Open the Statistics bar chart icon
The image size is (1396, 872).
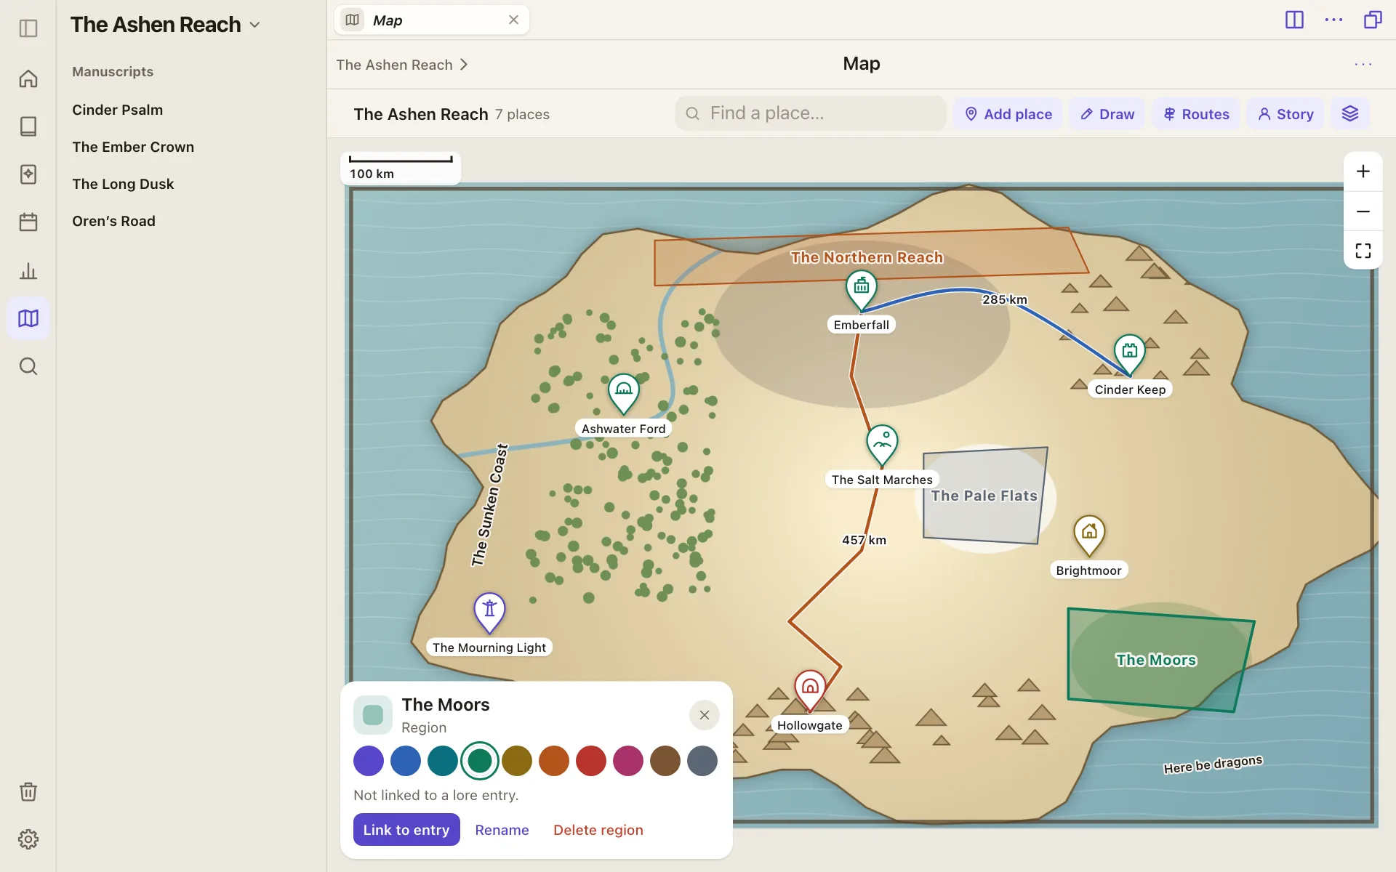(x=28, y=271)
